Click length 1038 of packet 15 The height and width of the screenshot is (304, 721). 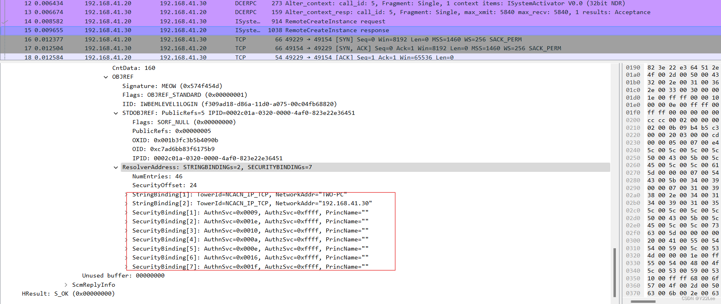click(x=275, y=30)
